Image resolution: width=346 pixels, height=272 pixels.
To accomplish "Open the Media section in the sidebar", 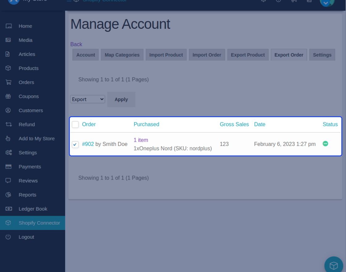I will tap(25, 40).
